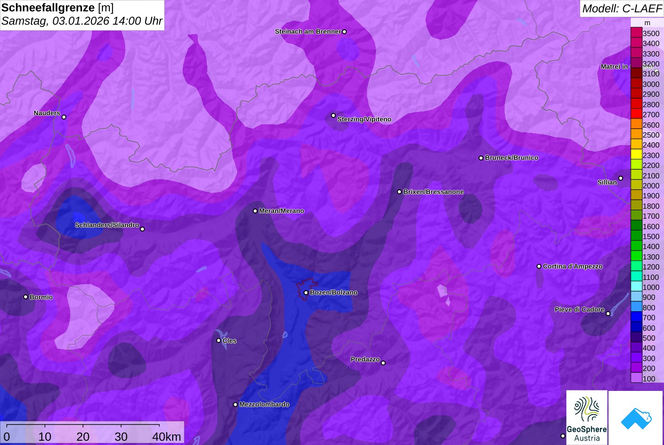Click the Bozen/Bolzano city marker

pyautogui.click(x=306, y=293)
